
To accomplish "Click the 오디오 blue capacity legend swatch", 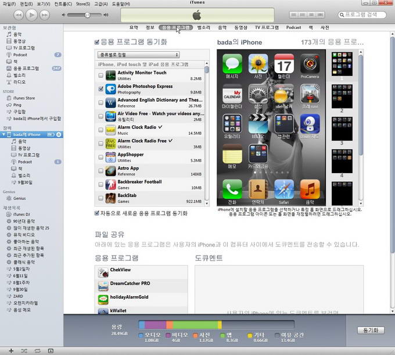I will pyautogui.click(x=141, y=335).
